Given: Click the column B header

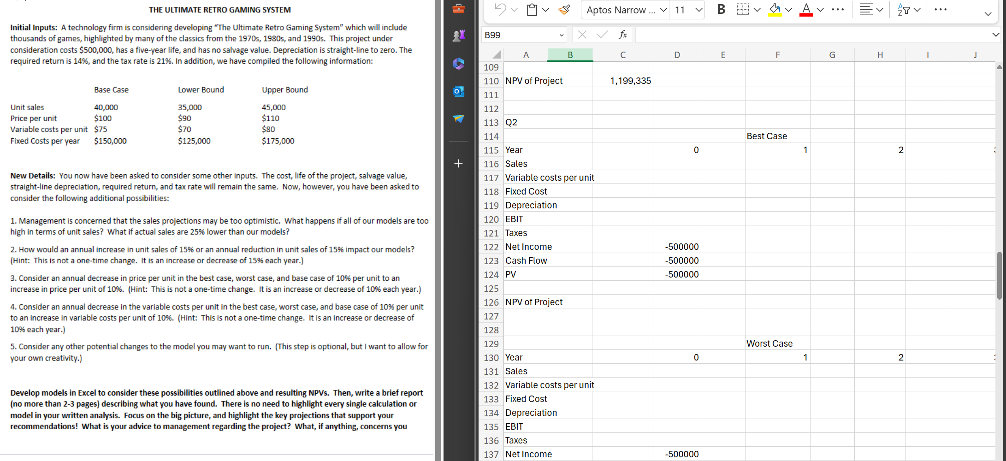Looking at the screenshot, I should 570,54.
